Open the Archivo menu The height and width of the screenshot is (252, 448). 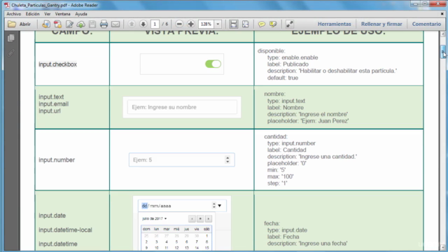click(14, 14)
